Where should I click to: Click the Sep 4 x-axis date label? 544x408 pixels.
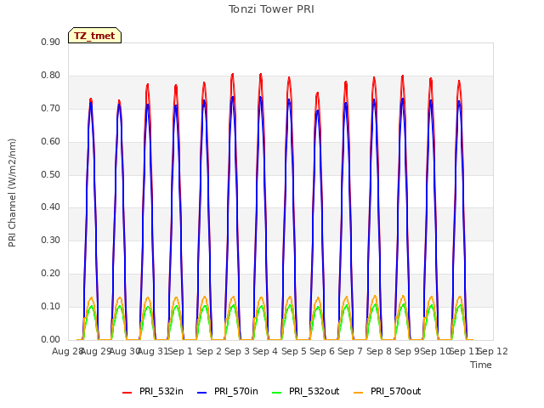pyautogui.click(x=265, y=351)
